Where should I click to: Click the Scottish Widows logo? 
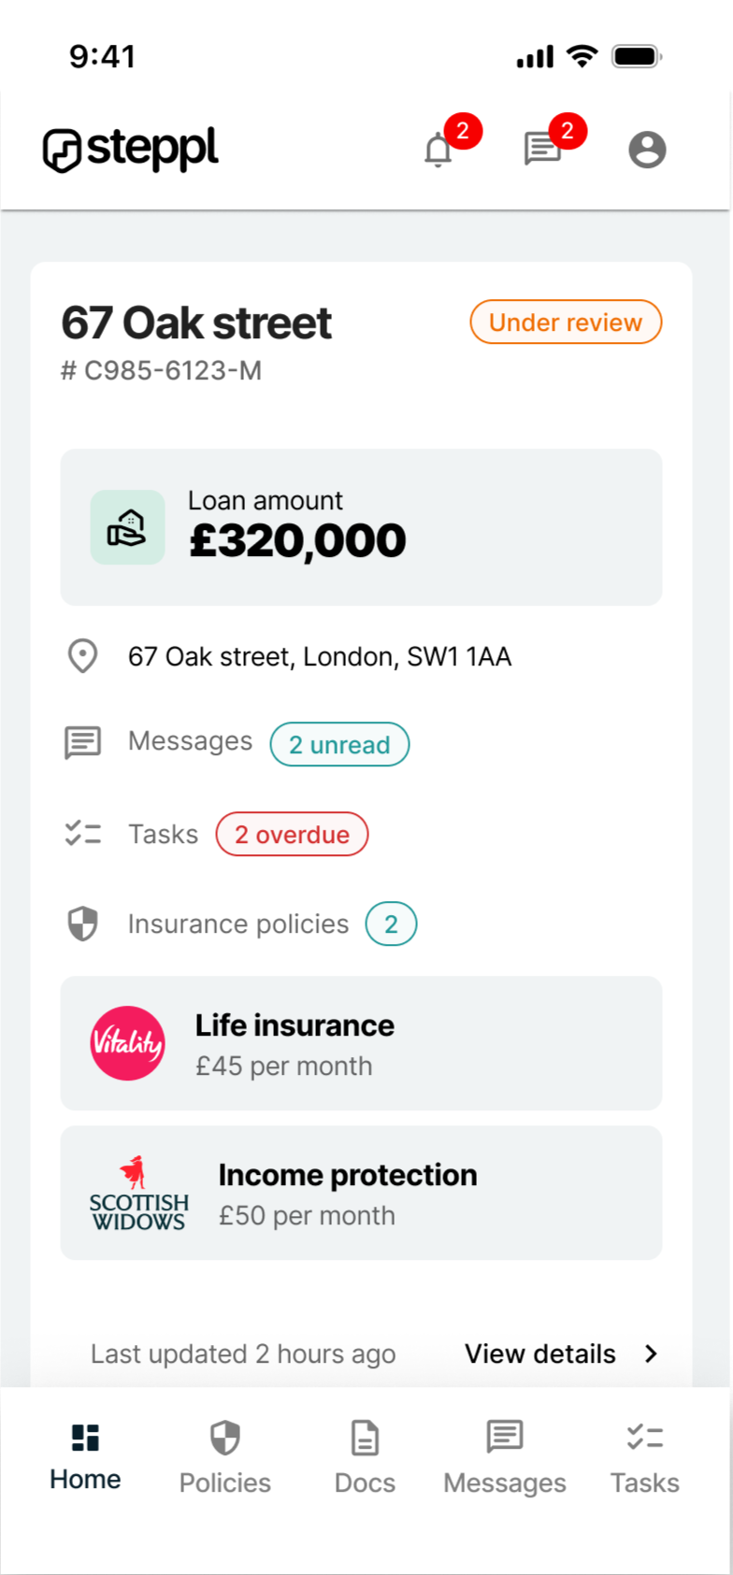click(138, 1194)
